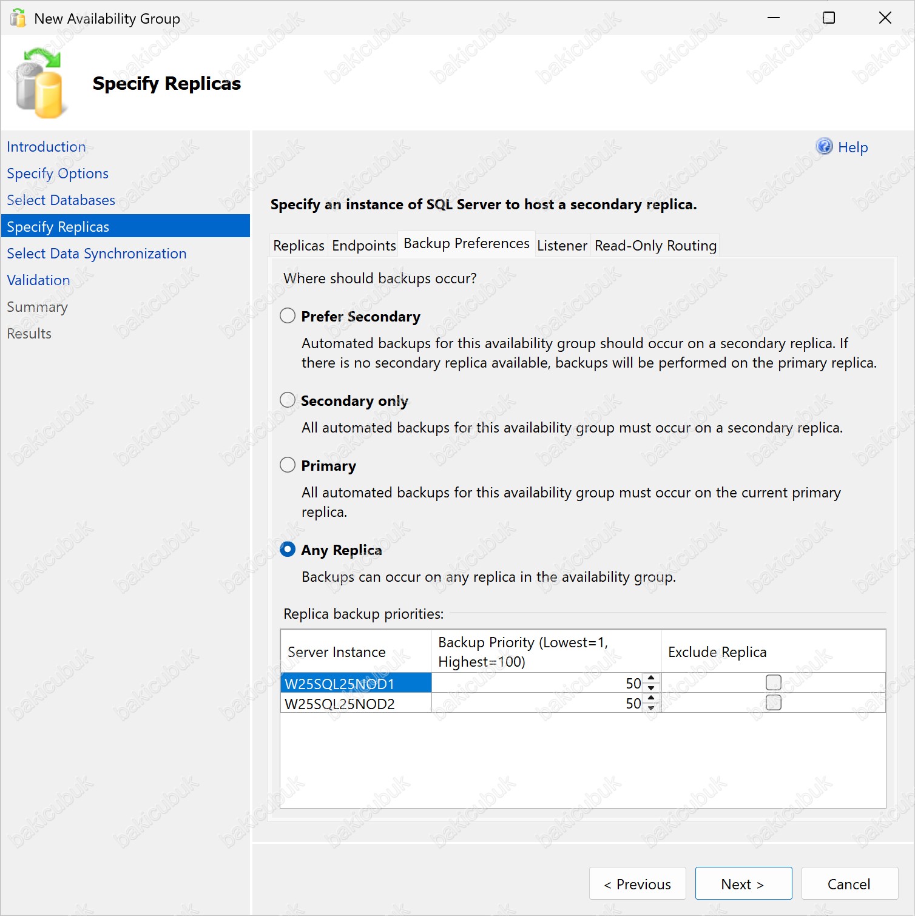Click the title bar application icon
Screen dimensions: 915x916
pos(18,18)
